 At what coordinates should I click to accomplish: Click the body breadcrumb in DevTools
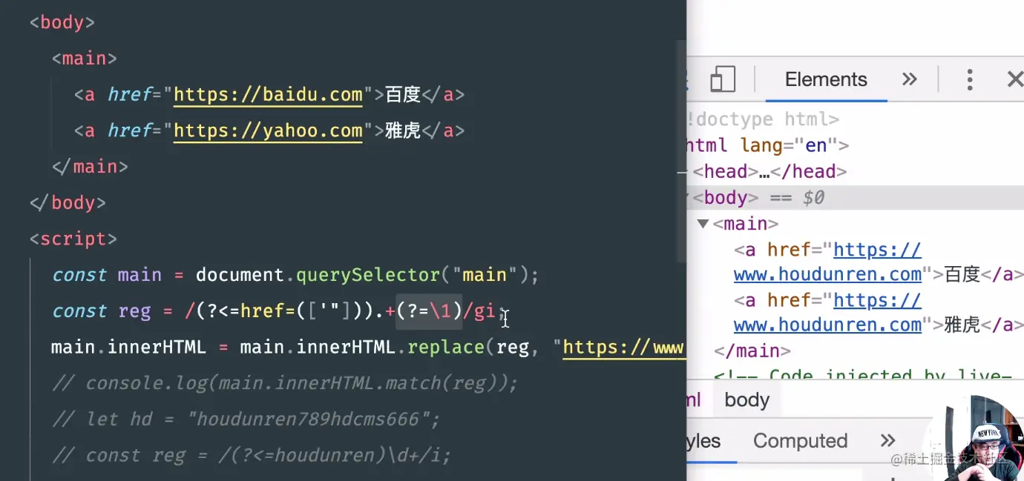coord(746,400)
